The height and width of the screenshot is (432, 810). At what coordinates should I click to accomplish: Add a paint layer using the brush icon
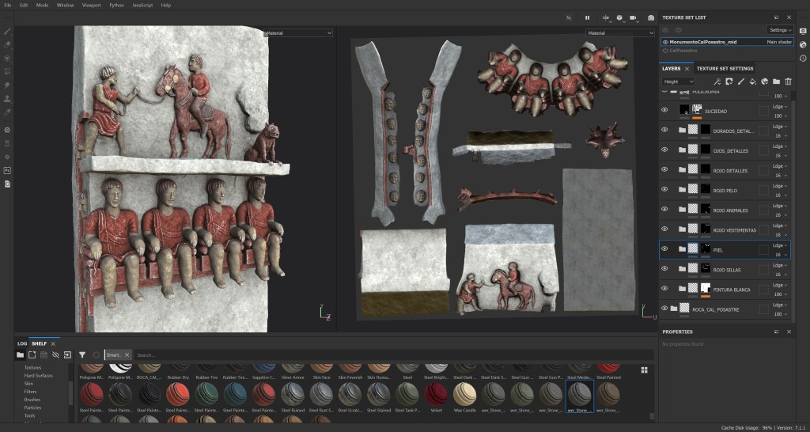pyautogui.click(x=740, y=81)
